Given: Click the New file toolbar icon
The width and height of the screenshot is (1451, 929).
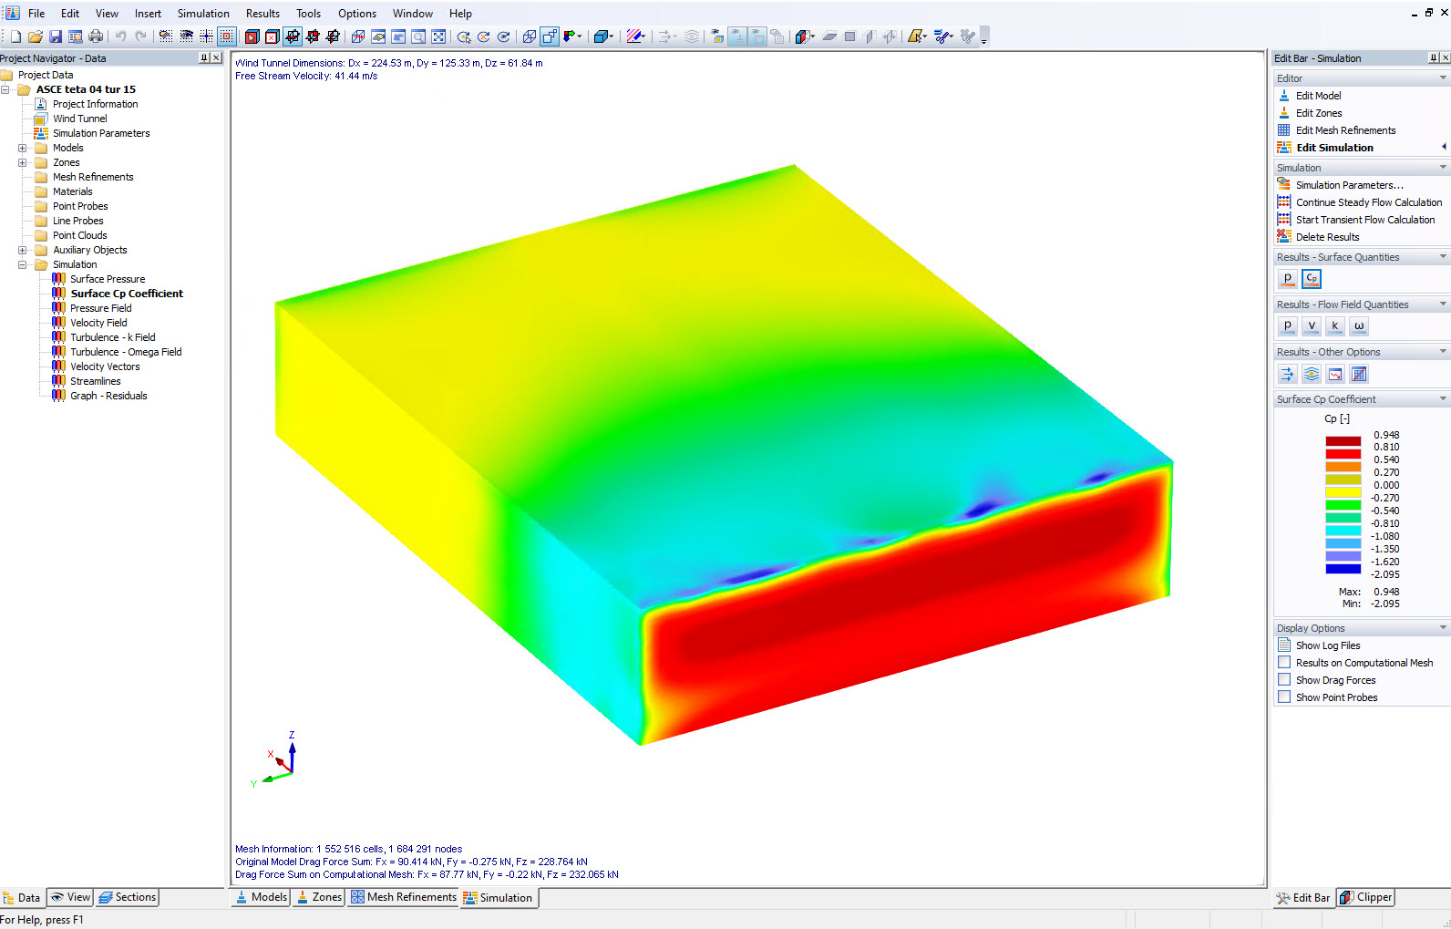Looking at the screenshot, I should tap(15, 36).
